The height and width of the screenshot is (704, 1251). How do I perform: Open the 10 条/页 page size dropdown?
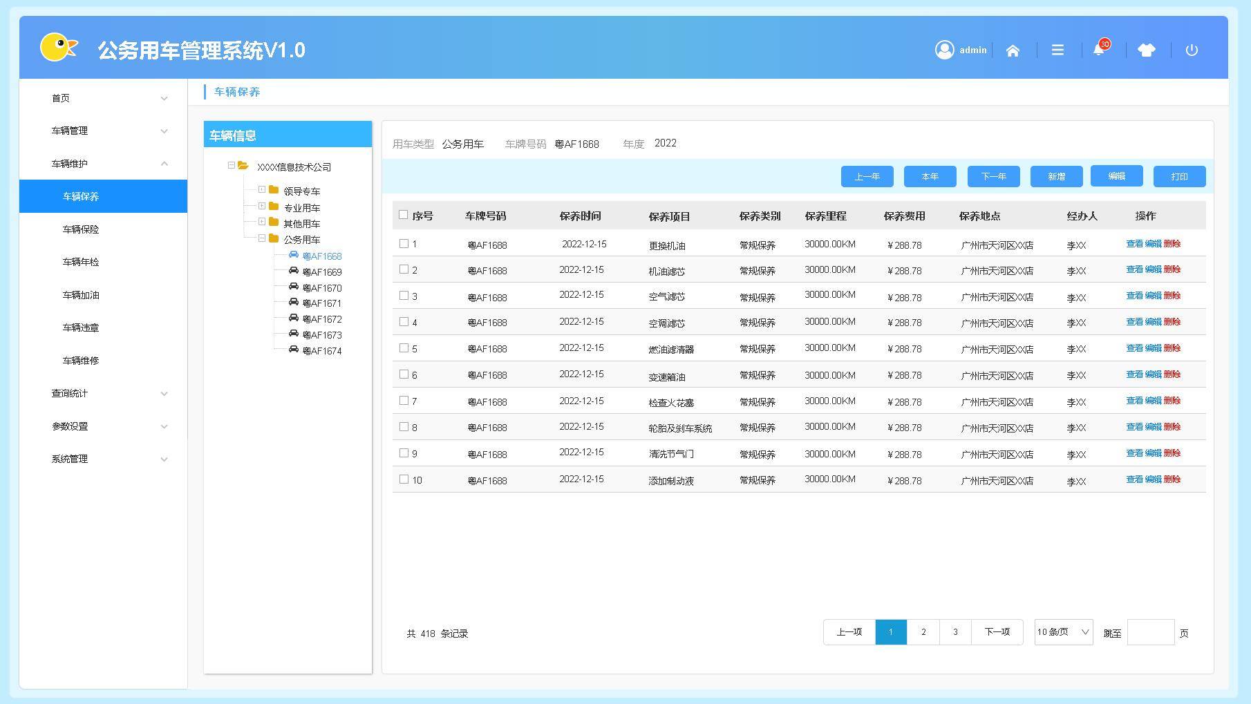click(1063, 632)
